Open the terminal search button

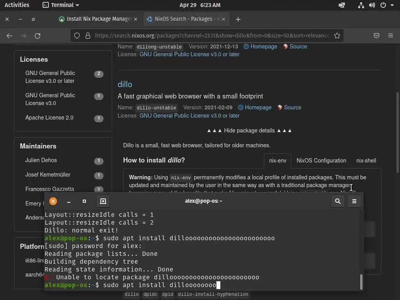tap(338, 201)
